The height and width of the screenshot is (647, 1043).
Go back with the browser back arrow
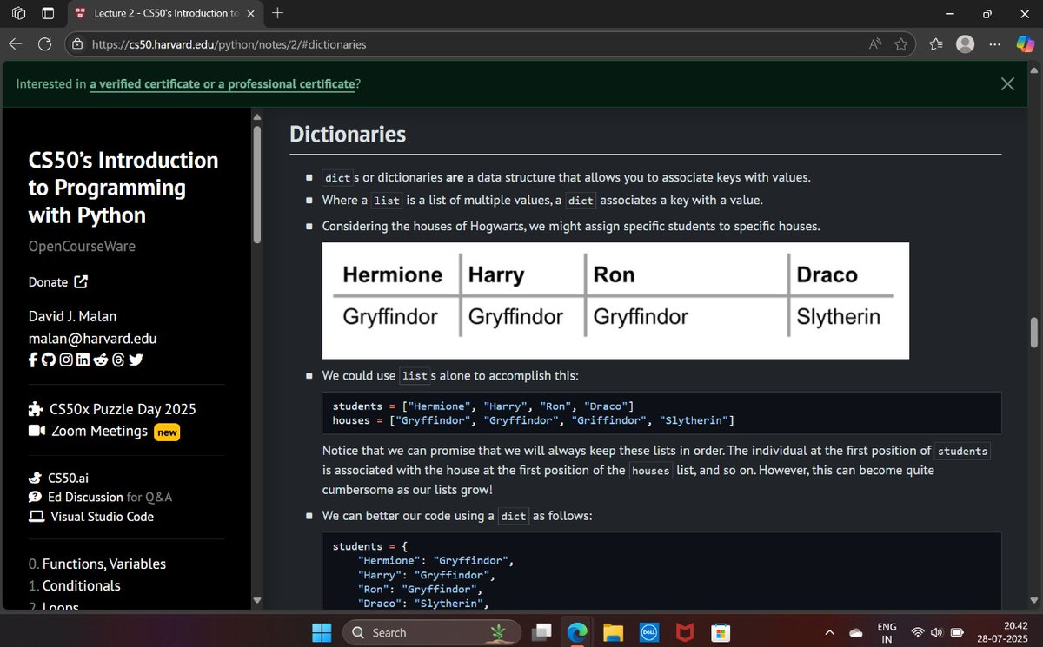(x=16, y=43)
